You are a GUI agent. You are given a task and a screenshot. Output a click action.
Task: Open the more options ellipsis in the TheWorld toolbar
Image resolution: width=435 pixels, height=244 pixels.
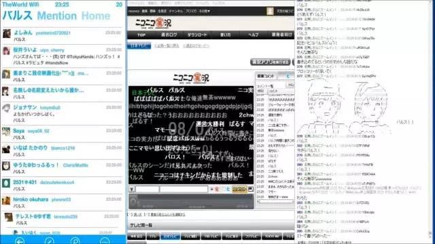105,241
